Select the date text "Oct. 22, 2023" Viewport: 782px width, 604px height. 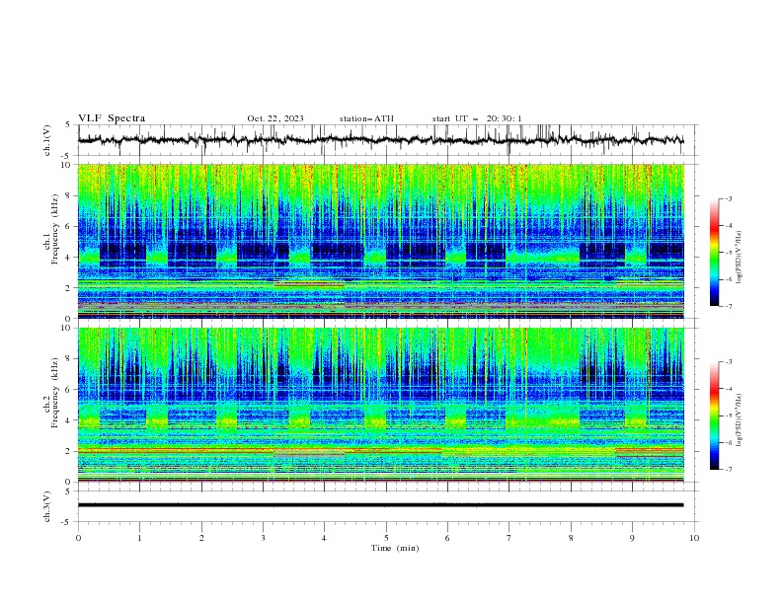point(275,118)
